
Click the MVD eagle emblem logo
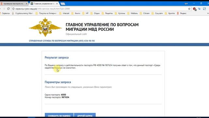45,27
